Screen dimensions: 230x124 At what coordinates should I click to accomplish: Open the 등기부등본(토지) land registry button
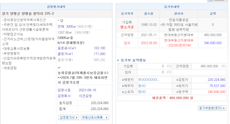click(x=212, y=108)
